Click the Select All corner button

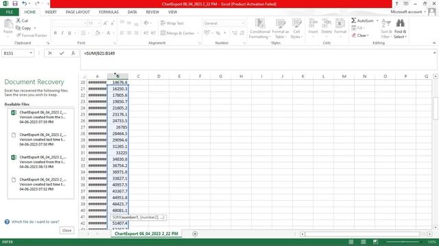83,76
